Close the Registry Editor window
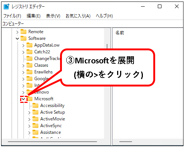This screenshot has height=148, width=185. (177, 6)
